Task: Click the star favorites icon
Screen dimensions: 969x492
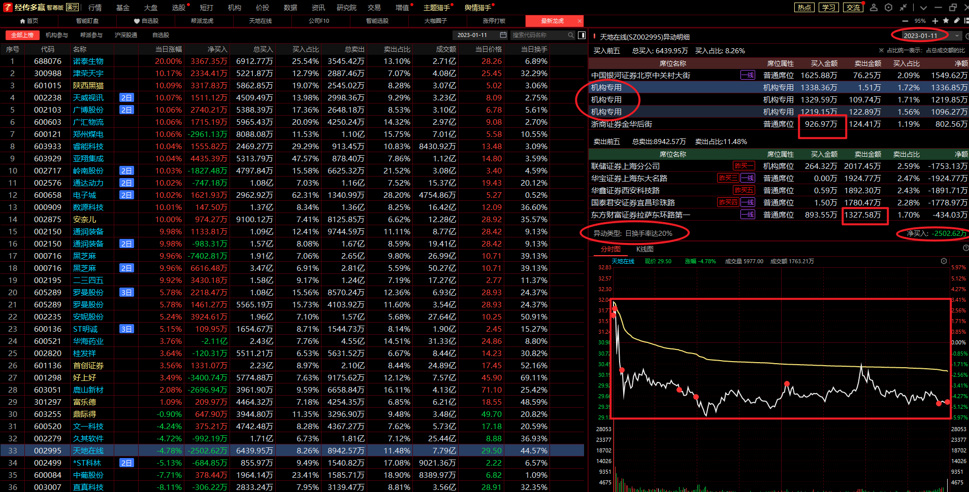Action: click(x=946, y=21)
